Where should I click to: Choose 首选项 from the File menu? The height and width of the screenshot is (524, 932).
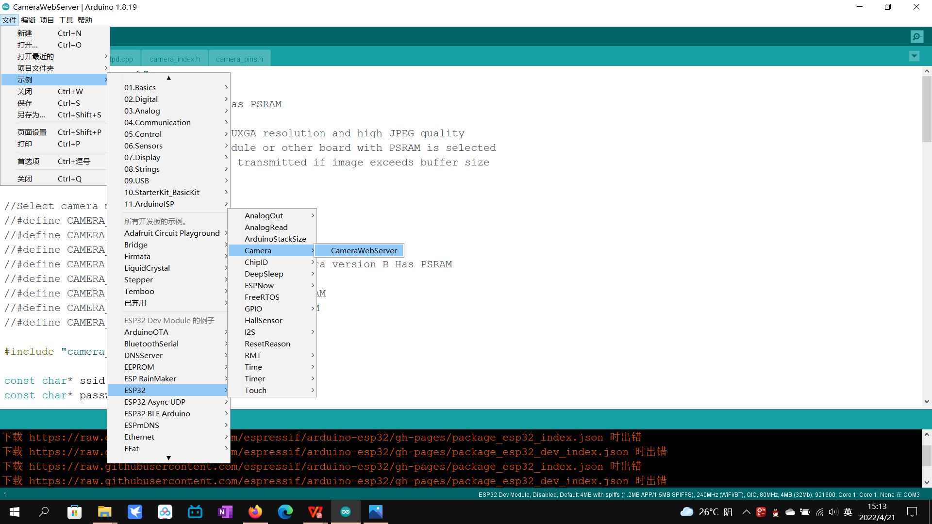tap(29, 161)
